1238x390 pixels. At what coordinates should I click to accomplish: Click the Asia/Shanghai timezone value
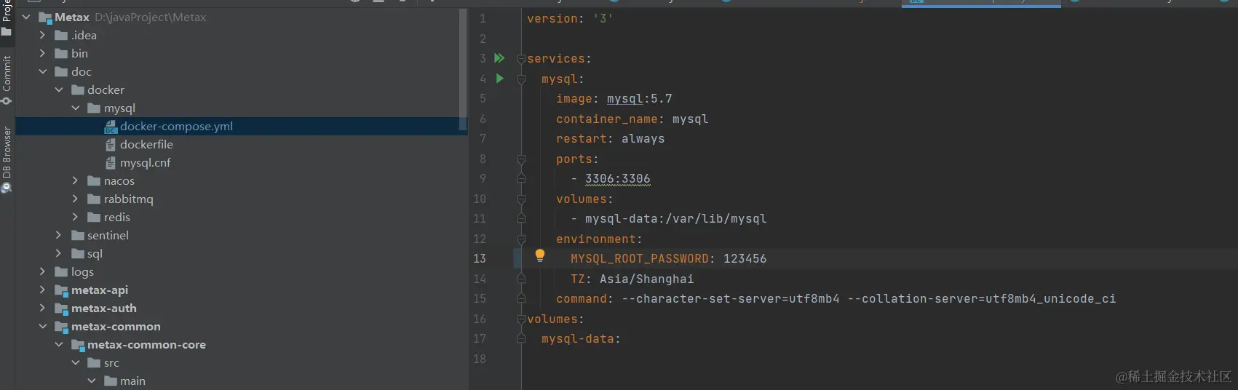pyautogui.click(x=646, y=279)
